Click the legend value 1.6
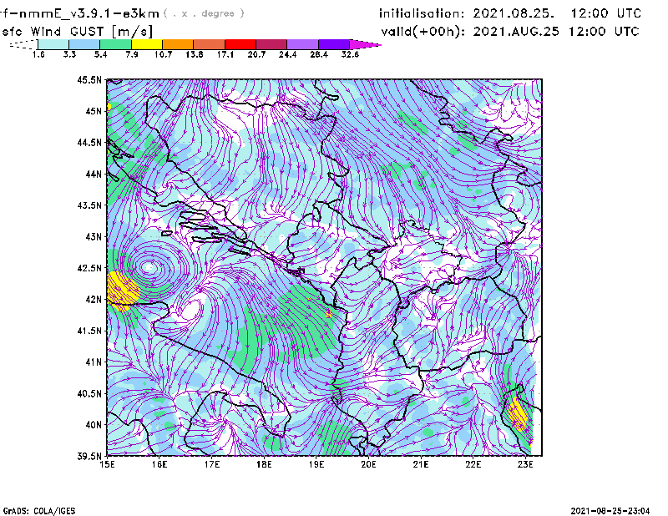The image size is (668, 516). point(38,54)
